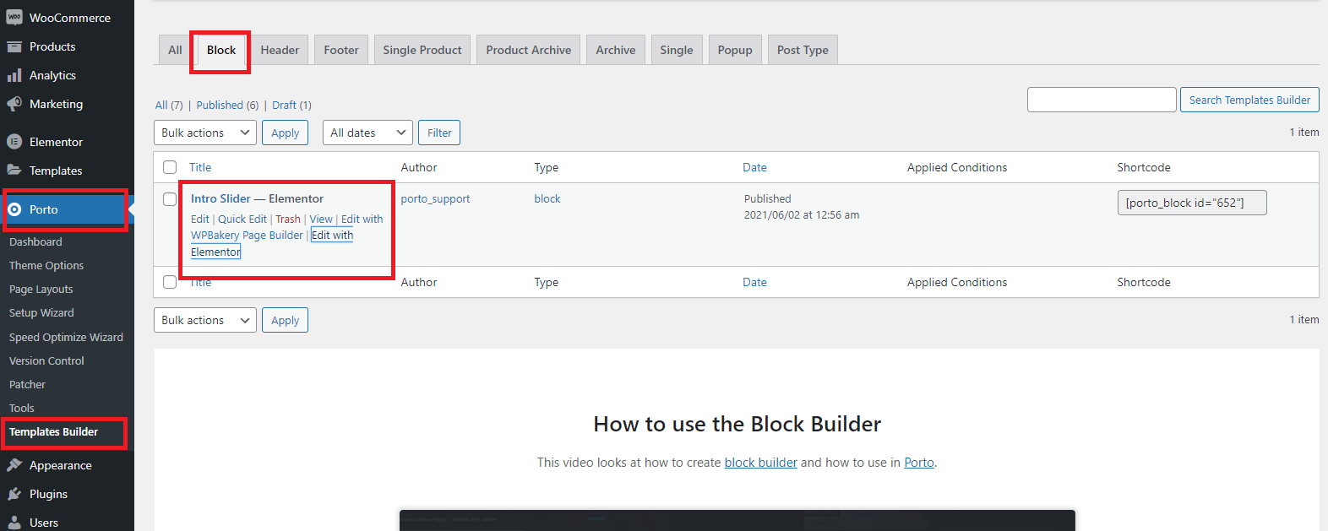Open the All dates dropdown
Screen dimensions: 1328x531
367,133
